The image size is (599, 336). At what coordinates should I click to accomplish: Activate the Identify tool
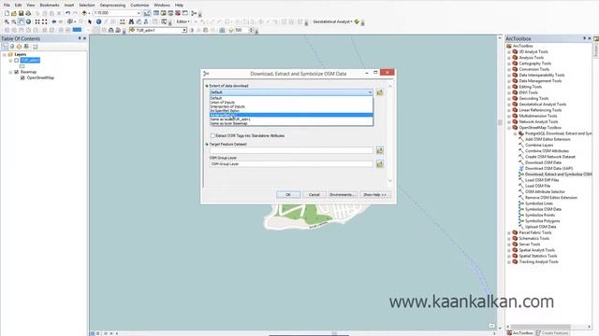pyautogui.click(x=98, y=21)
